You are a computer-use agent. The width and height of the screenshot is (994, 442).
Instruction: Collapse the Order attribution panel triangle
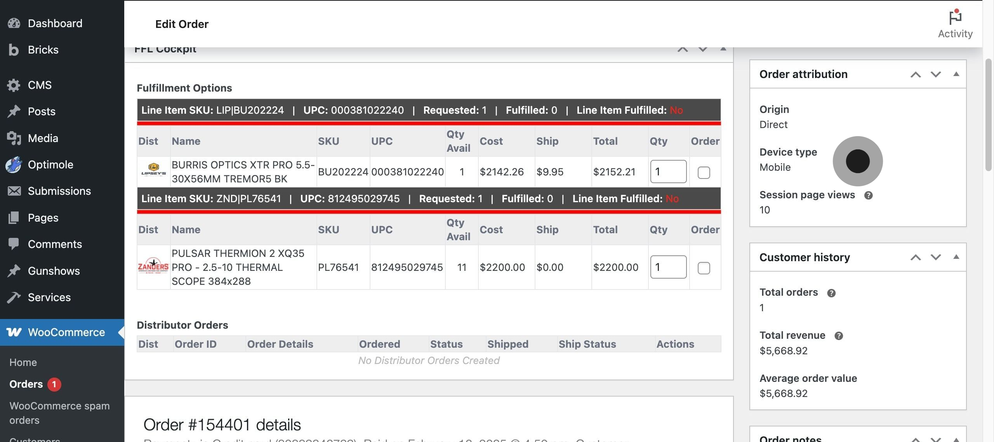(x=956, y=74)
